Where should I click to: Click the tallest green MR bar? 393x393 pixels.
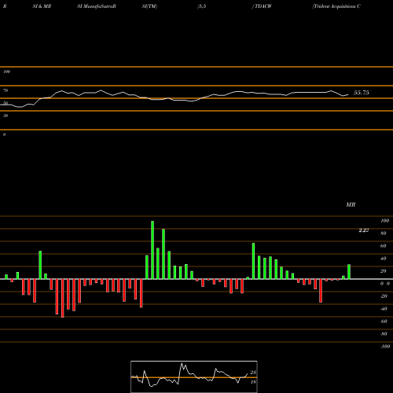pos(152,250)
